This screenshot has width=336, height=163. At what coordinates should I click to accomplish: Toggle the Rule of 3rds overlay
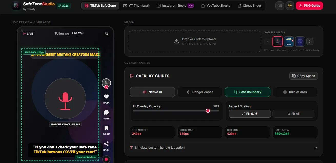(295, 92)
